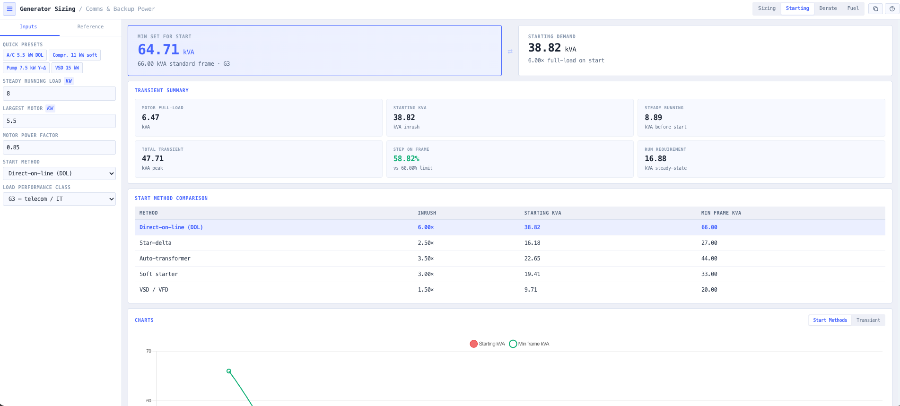This screenshot has height=406, width=900.
Task: Select the Auto-transformer row
Action: click(510, 259)
